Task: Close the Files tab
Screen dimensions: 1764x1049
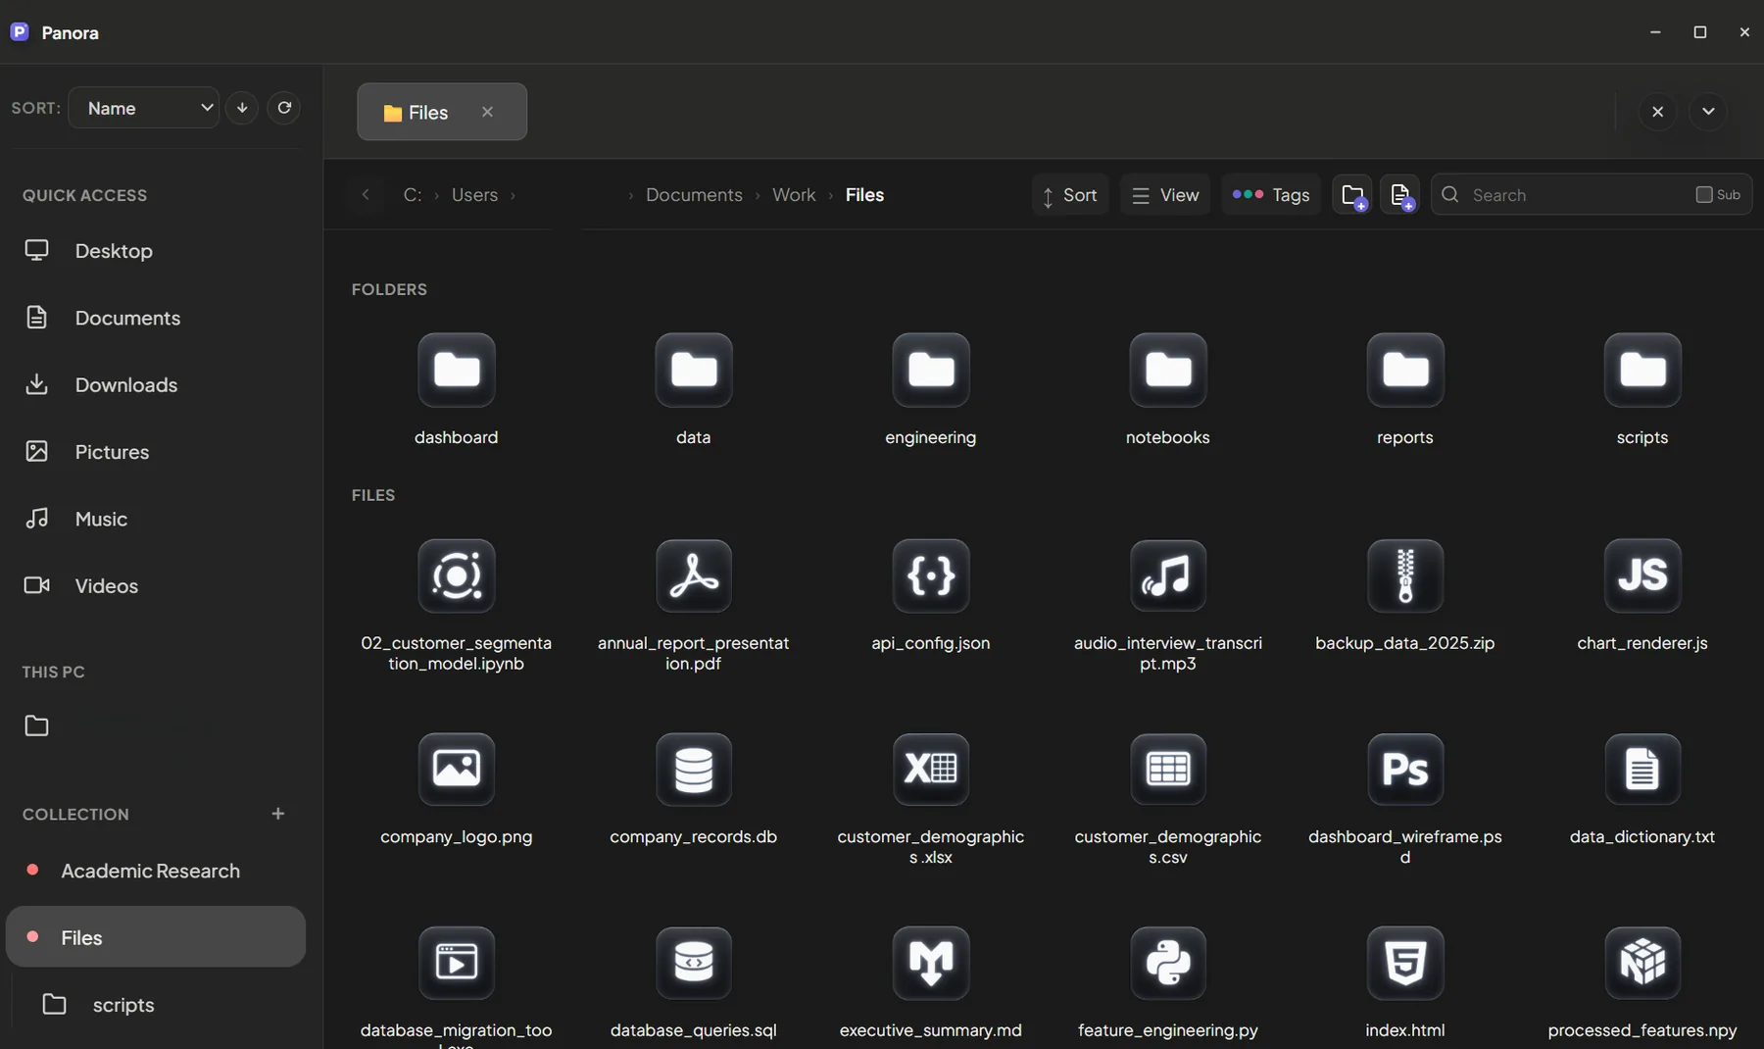Action: pyautogui.click(x=487, y=113)
